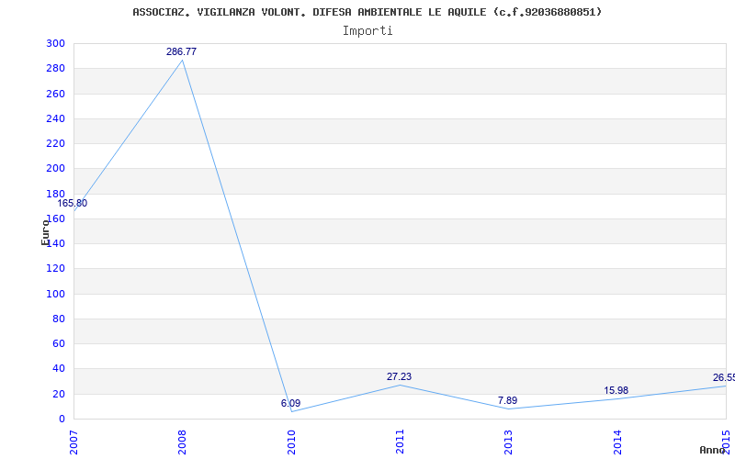Click the 6.09 data point label

(x=290, y=403)
